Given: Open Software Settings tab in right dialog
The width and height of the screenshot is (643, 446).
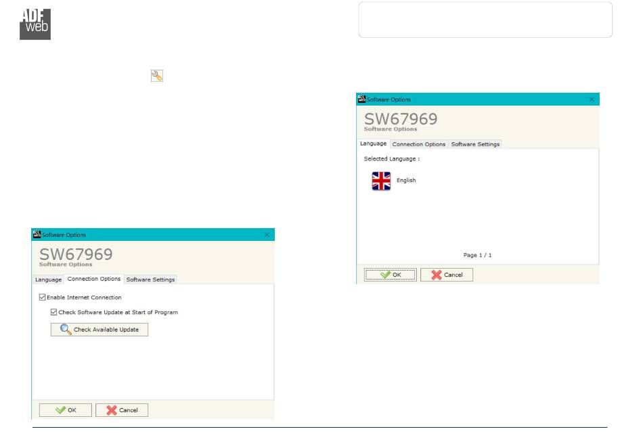Looking at the screenshot, I should coord(475,144).
